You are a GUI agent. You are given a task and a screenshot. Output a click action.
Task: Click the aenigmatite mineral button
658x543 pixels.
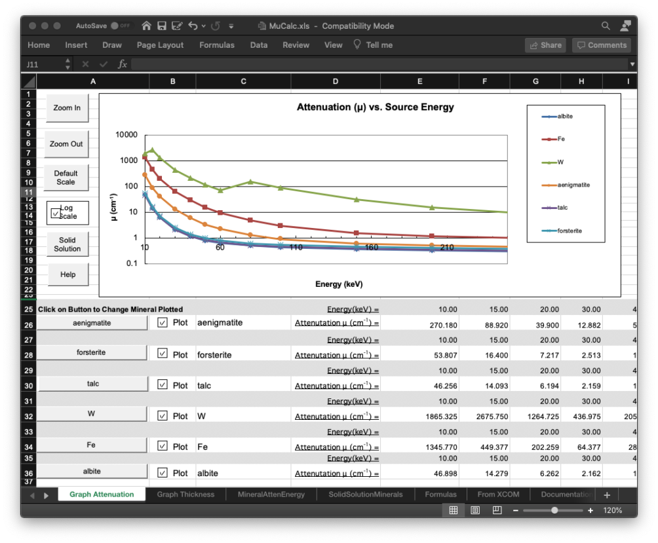point(92,323)
